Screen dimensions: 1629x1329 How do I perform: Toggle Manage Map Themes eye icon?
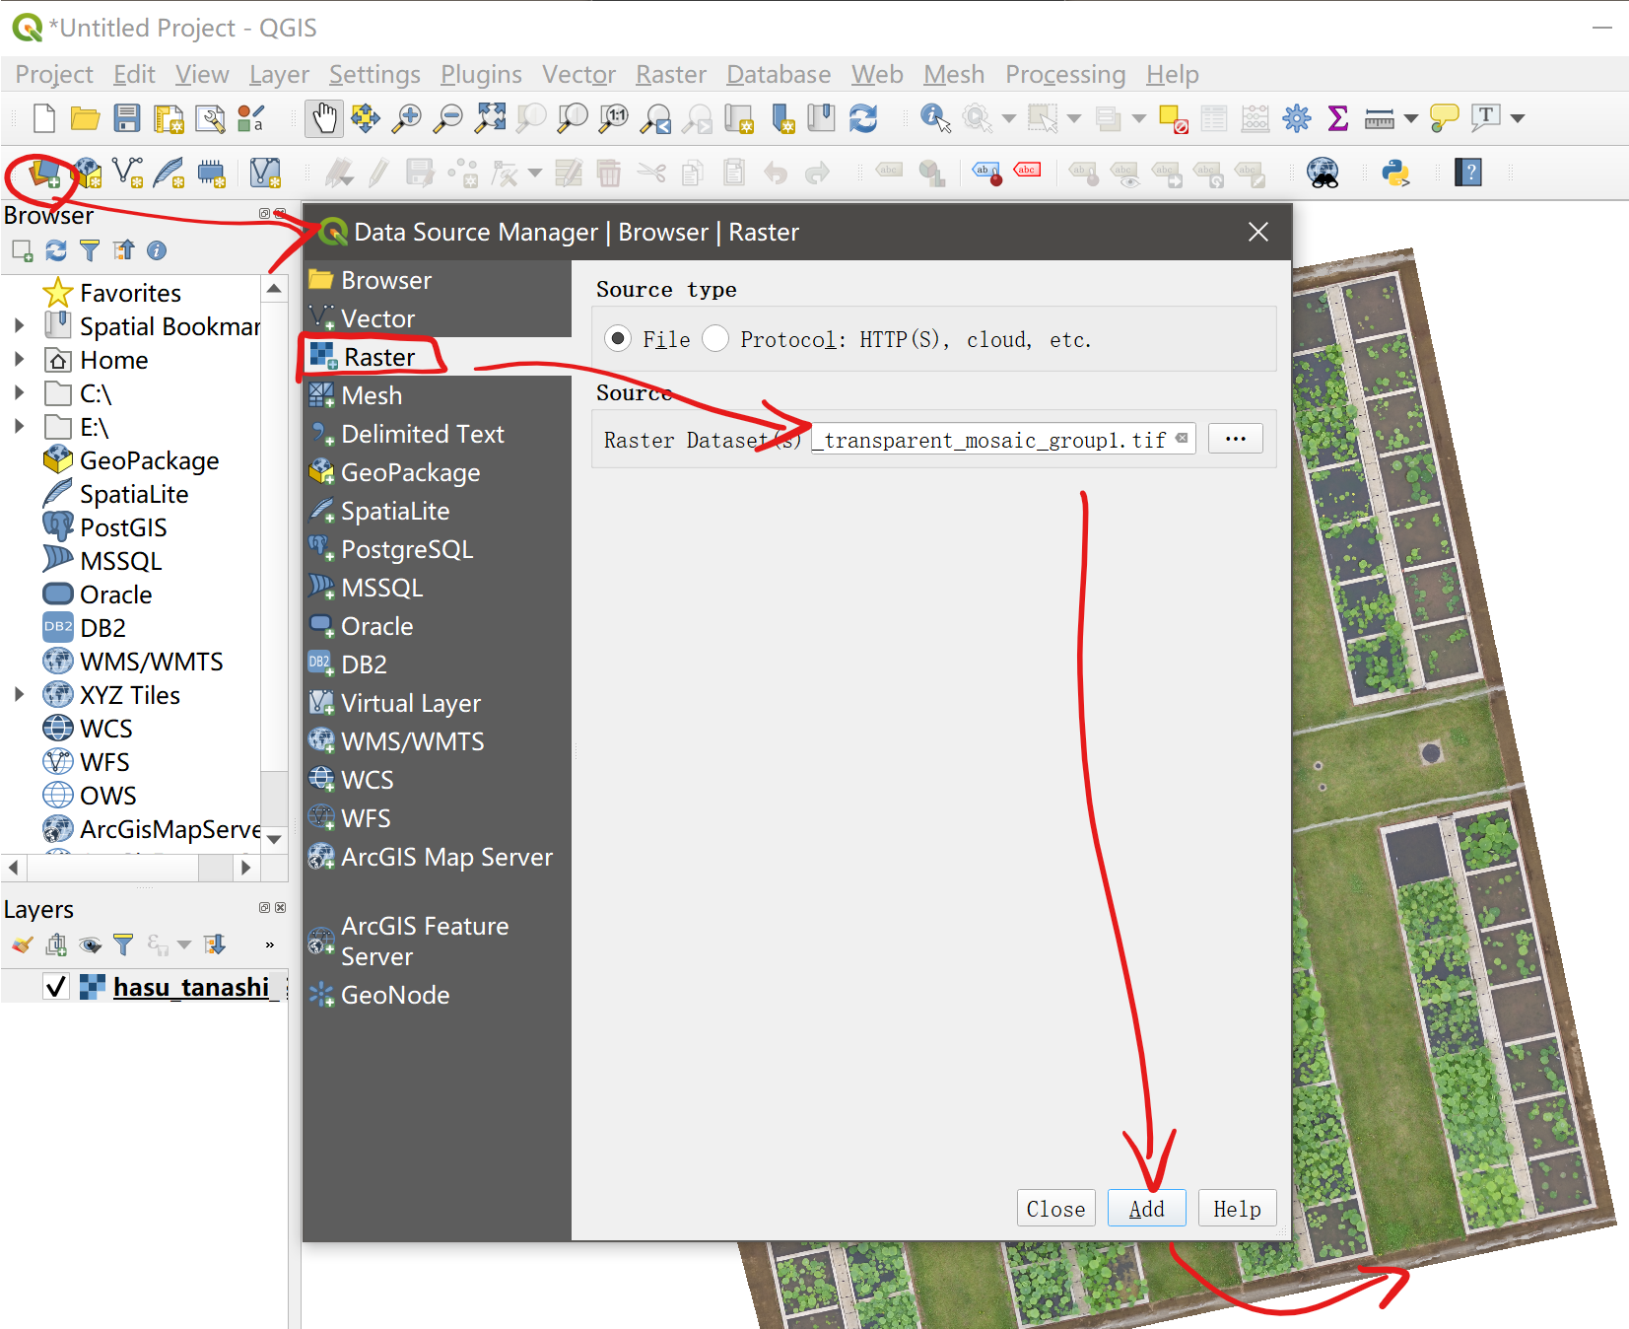point(91,944)
